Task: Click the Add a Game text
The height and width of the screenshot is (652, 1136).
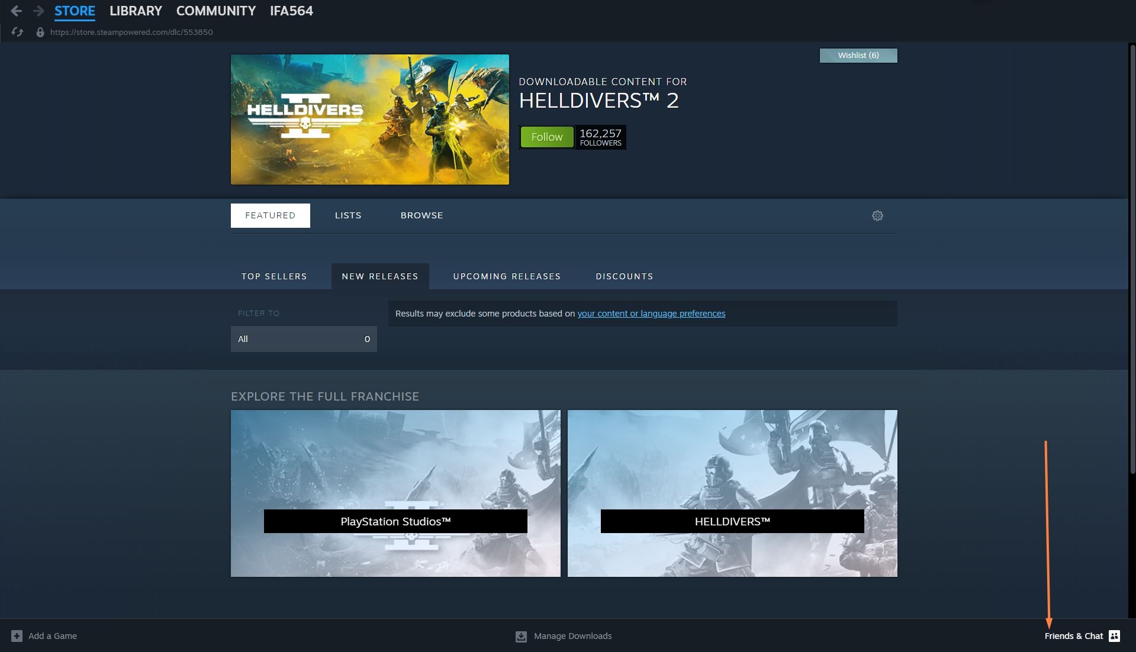Action: click(x=53, y=636)
